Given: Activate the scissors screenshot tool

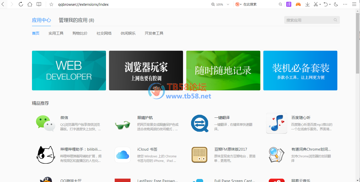Looking at the screenshot, I should pos(316,4).
